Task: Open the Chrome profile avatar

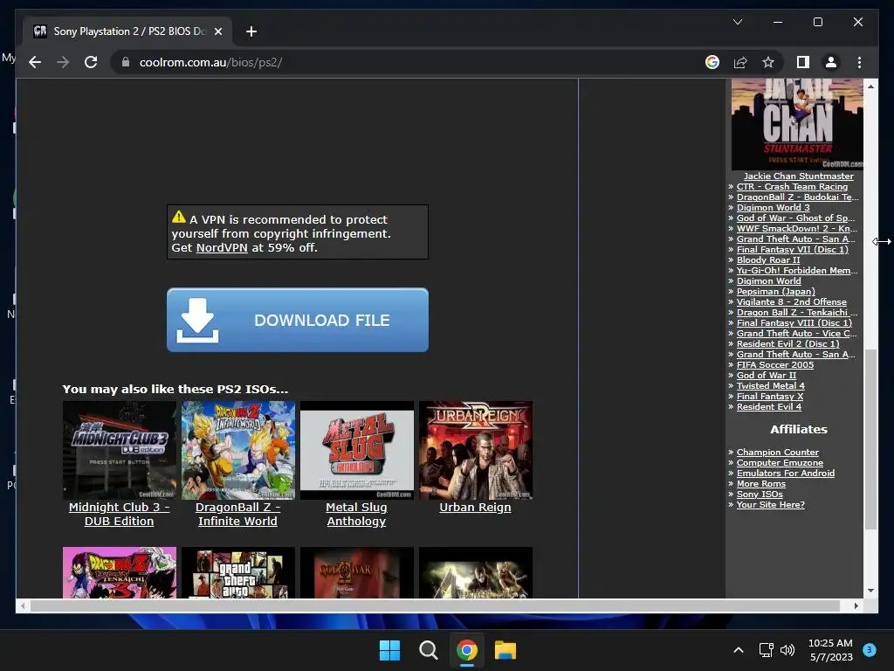Action: (831, 62)
